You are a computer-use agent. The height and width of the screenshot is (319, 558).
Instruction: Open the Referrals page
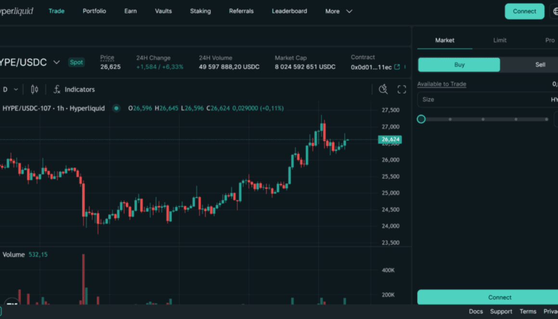coord(241,11)
